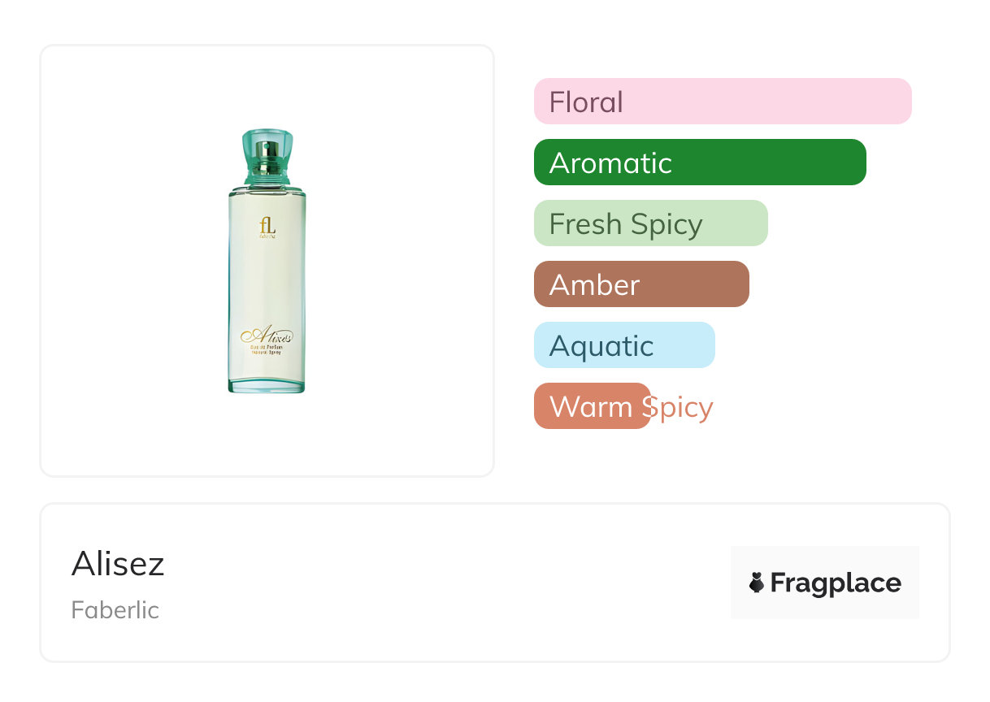Viewport: 990px width, 702px height.
Task: Select the Floral accord bar
Action: [x=722, y=102]
